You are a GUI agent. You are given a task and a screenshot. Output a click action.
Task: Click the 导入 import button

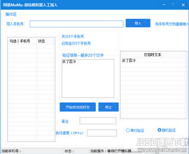[x=138, y=23]
